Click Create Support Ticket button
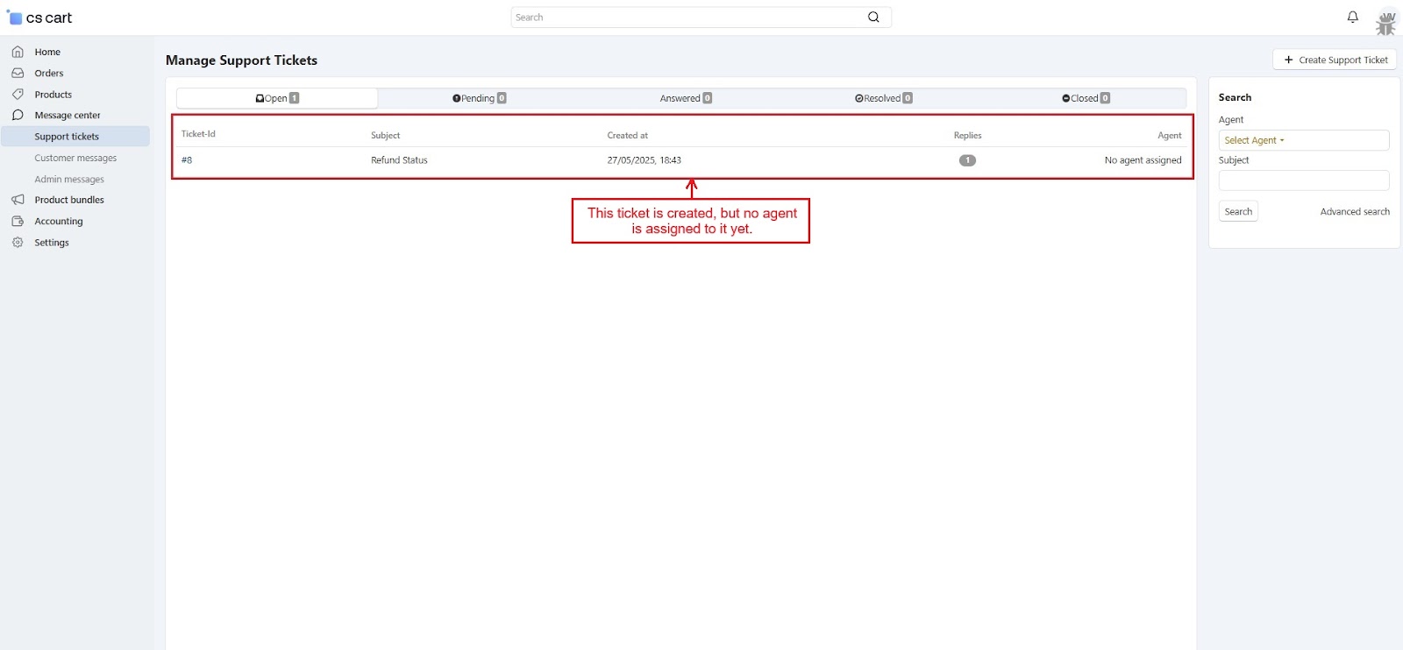1403x650 pixels. coord(1335,60)
